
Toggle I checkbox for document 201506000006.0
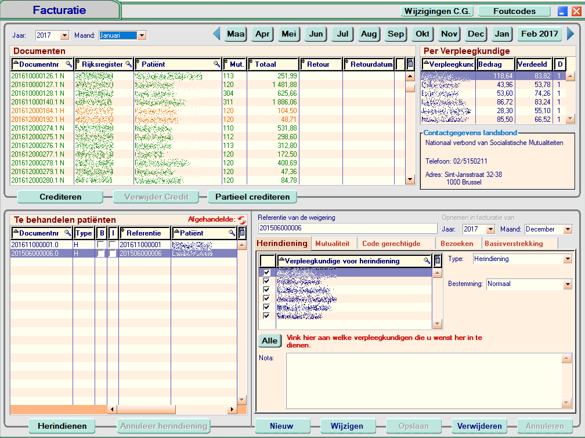pyautogui.click(x=112, y=254)
